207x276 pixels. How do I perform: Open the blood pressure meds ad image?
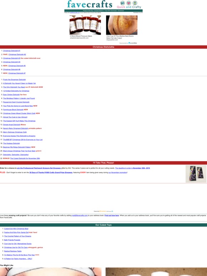click(85, 25)
